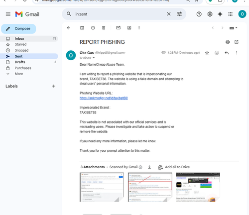
Task: Open input tools dropdown
Action: (x=234, y=28)
